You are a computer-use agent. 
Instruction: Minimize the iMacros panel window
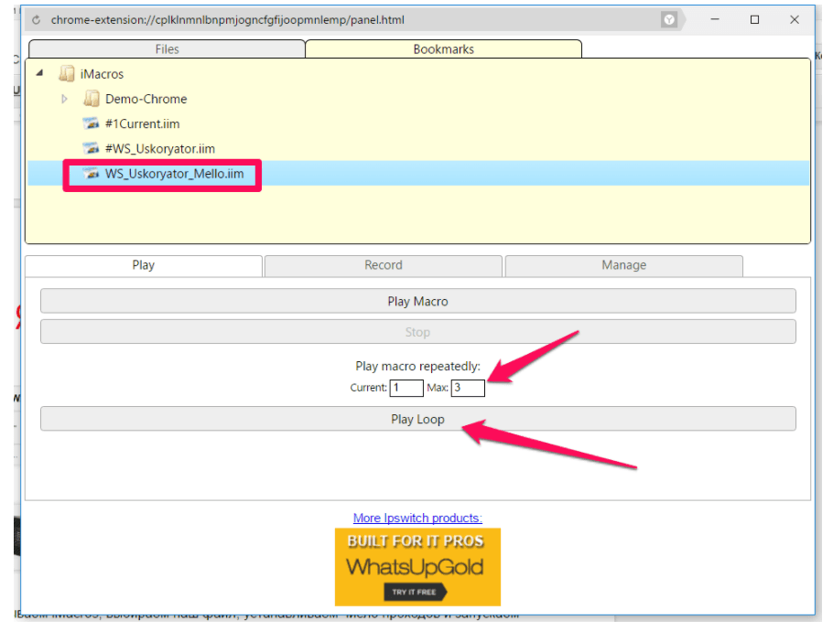click(715, 19)
